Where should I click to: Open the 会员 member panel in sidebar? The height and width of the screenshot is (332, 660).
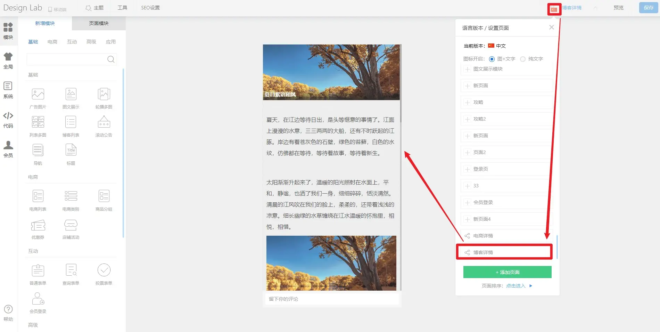tap(8, 149)
